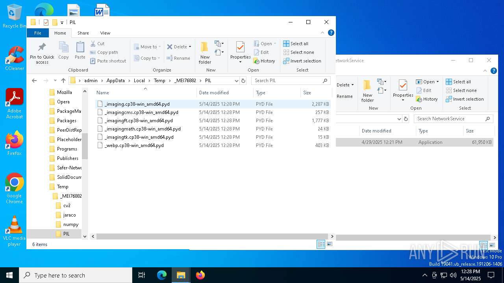The image size is (504, 283).
Task: Click the Search PIL input field
Action: pyautogui.click(x=290, y=81)
